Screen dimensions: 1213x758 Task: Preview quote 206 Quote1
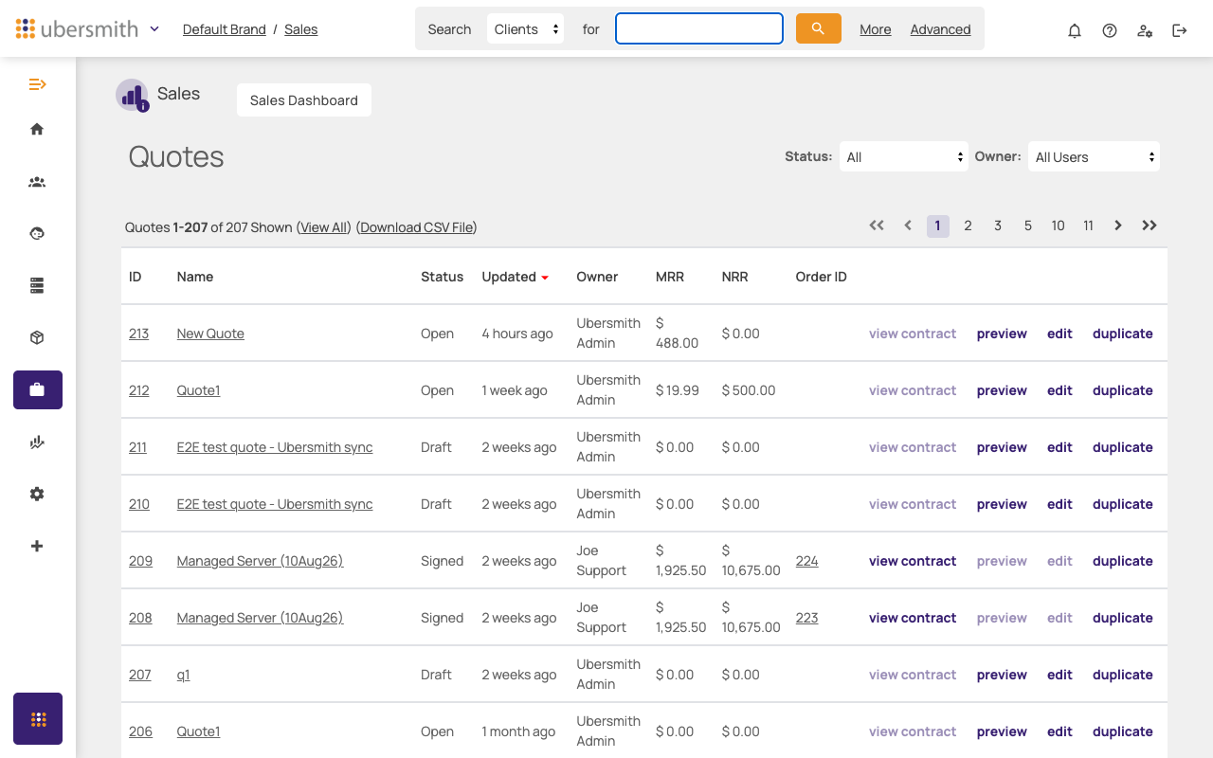click(x=1002, y=731)
